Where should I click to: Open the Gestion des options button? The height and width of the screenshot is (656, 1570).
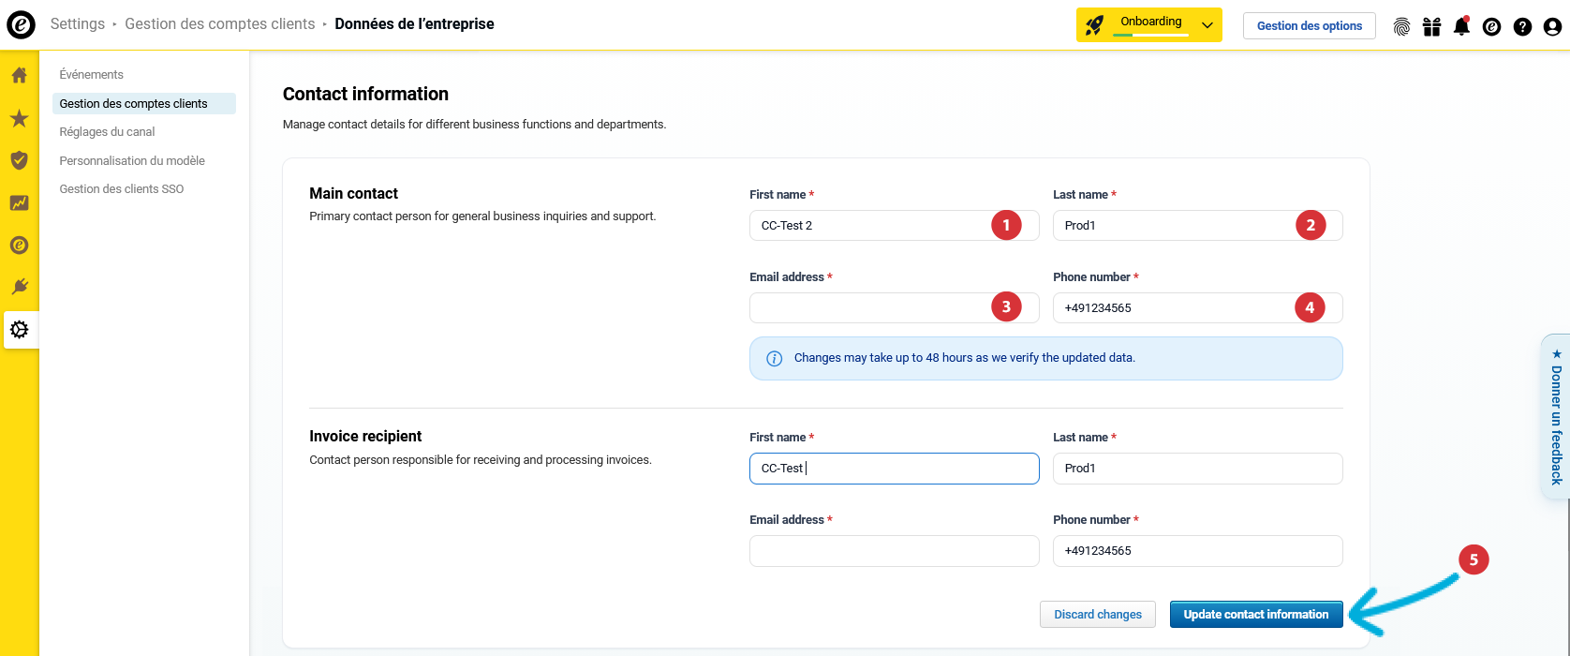click(x=1309, y=26)
